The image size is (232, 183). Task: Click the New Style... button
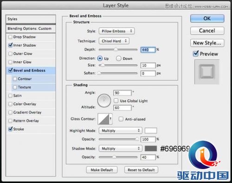click(207, 43)
